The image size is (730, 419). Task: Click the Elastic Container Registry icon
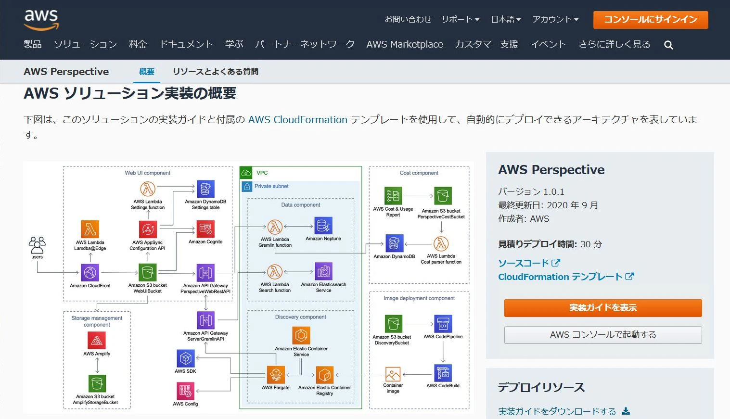[324, 375]
